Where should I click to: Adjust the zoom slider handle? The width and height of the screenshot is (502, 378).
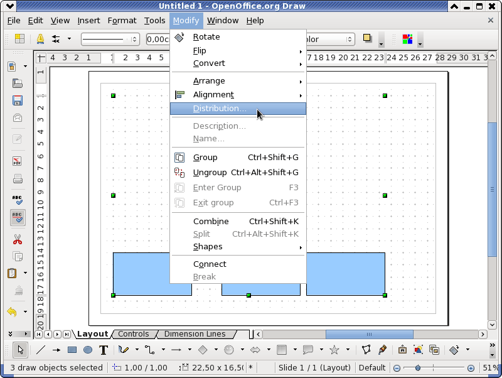(x=417, y=368)
